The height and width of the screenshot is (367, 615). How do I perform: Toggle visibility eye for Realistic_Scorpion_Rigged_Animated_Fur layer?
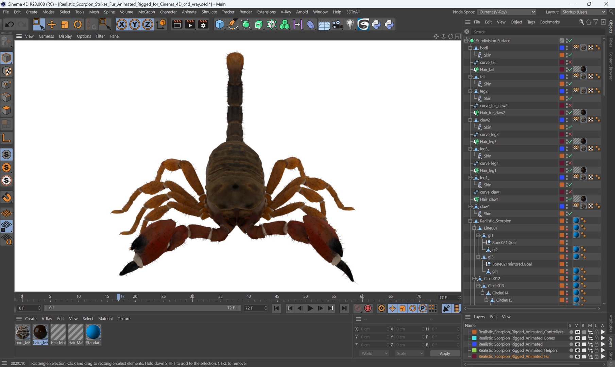(x=577, y=356)
